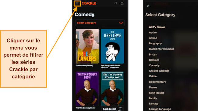Choose the British category
The image size is (198, 111).
[153, 54]
